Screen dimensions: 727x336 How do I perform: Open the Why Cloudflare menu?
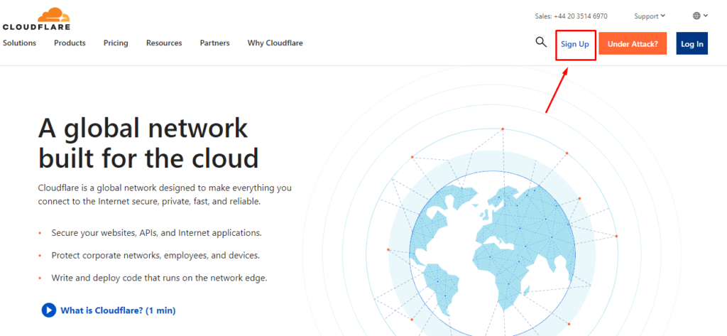pos(275,43)
